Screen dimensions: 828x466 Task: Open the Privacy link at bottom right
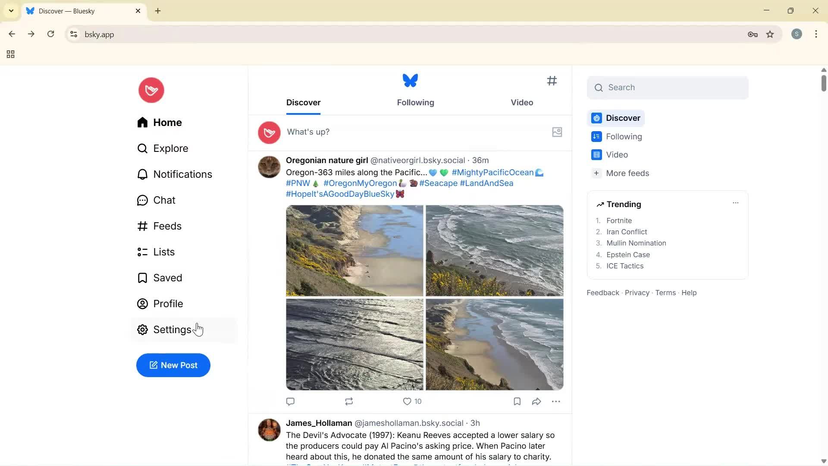coord(637,292)
